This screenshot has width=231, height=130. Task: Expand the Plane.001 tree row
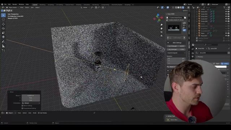[197, 36]
